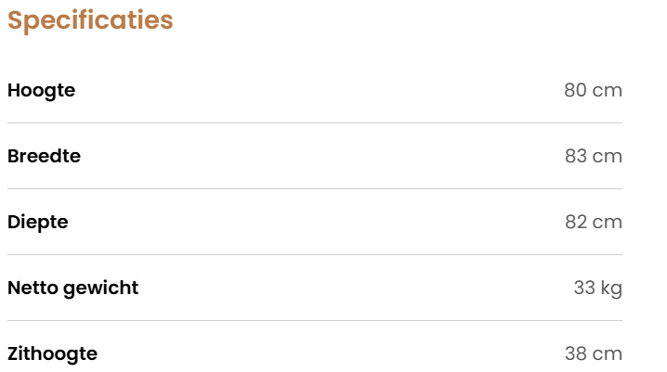The height and width of the screenshot is (372, 667).
Task: Select the 80 cm height value
Action: click(593, 91)
